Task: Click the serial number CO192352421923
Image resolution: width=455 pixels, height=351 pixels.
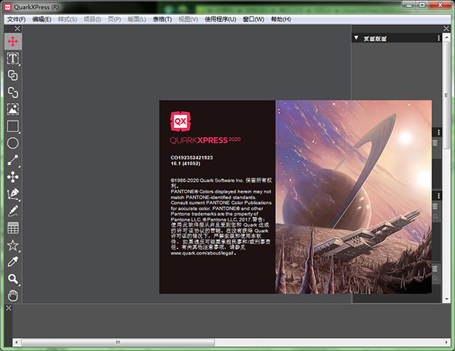Action: point(192,158)
